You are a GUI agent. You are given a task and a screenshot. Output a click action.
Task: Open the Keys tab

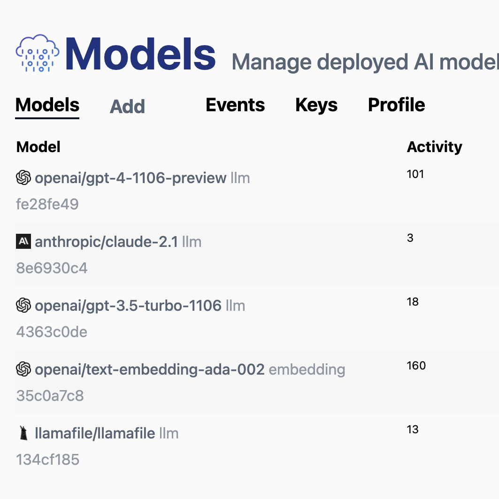pos(316,105)
